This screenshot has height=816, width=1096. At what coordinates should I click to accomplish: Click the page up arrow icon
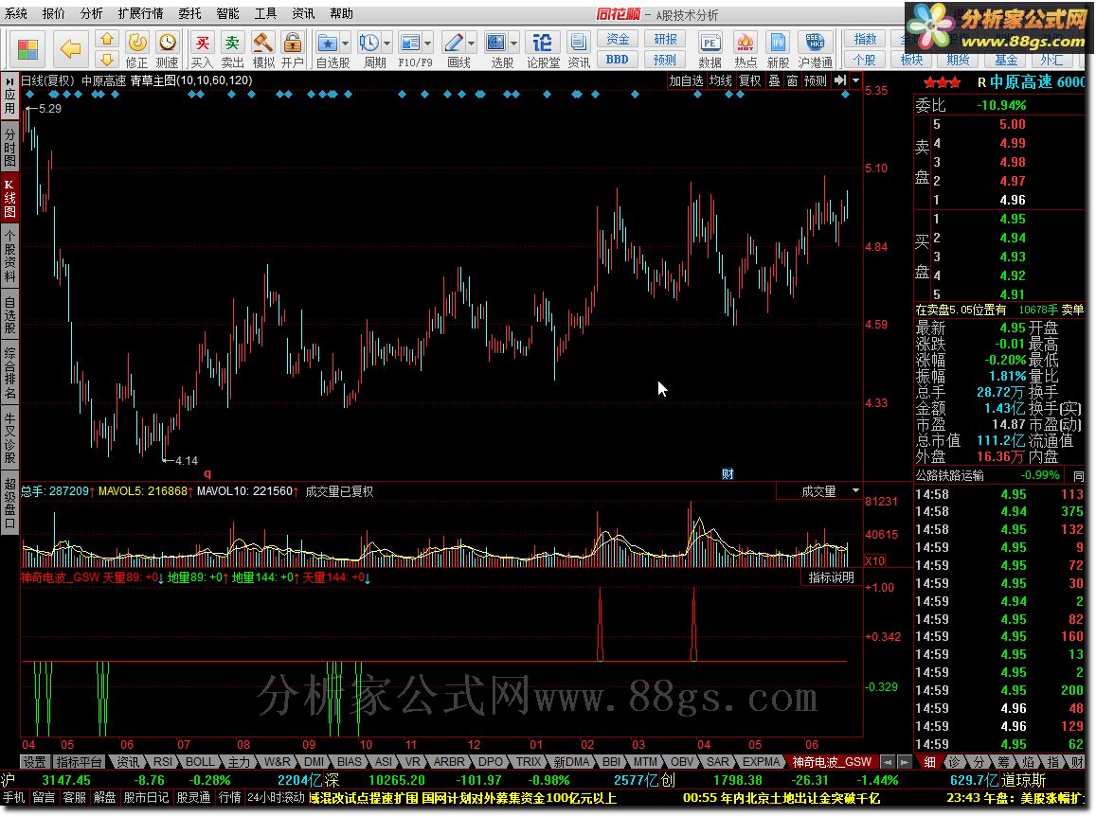[106, 39]
